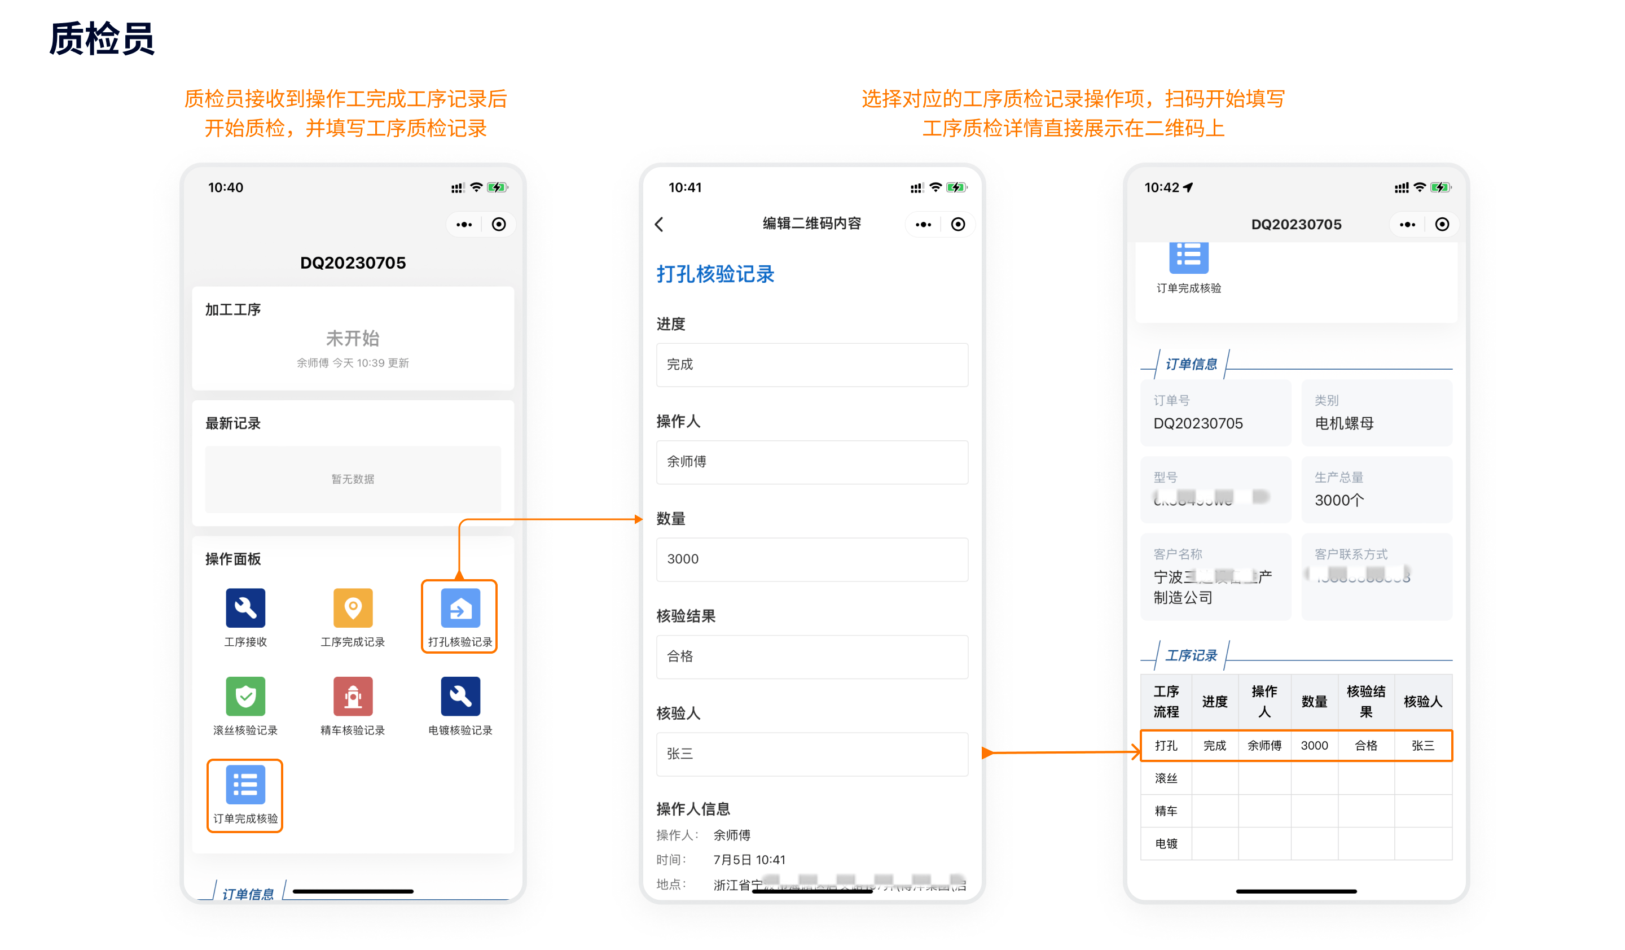
Task: Open the 订单号 DQ20230705 info card
Action: tap(1215, 413)
